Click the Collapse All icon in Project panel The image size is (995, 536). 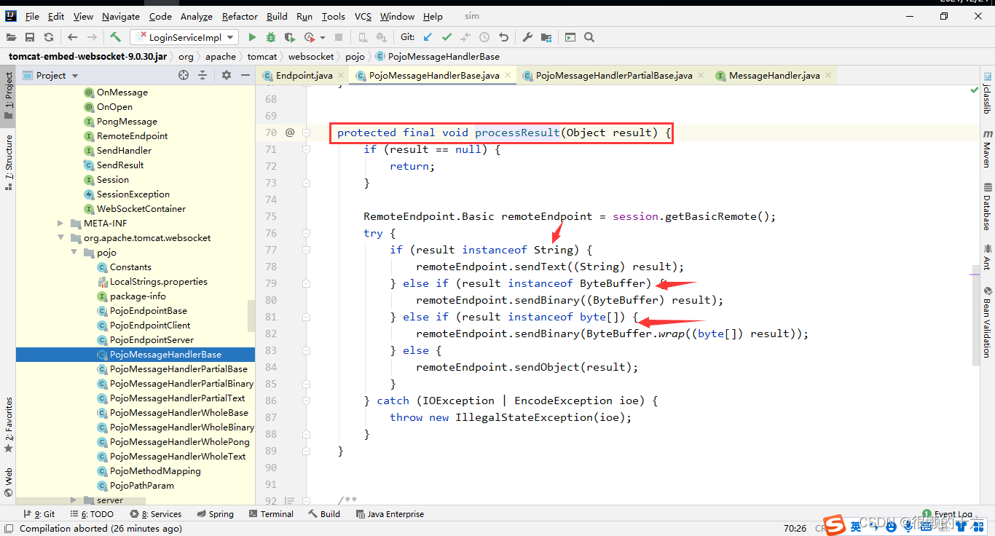point(202,75)
